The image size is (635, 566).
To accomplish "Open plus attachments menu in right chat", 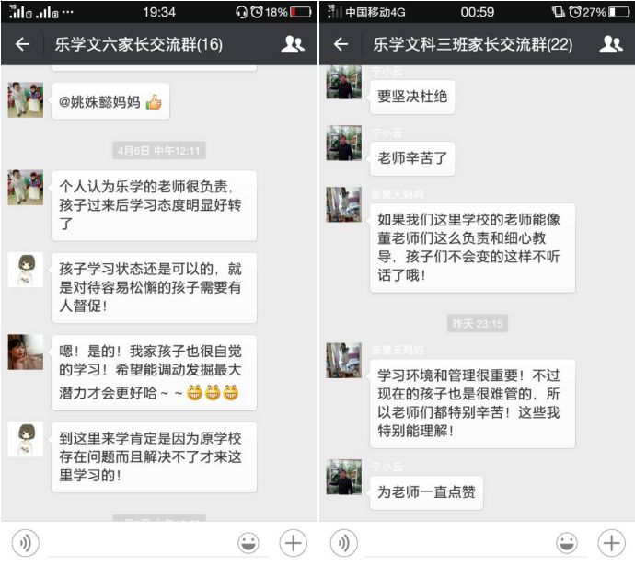I will 611,543.
